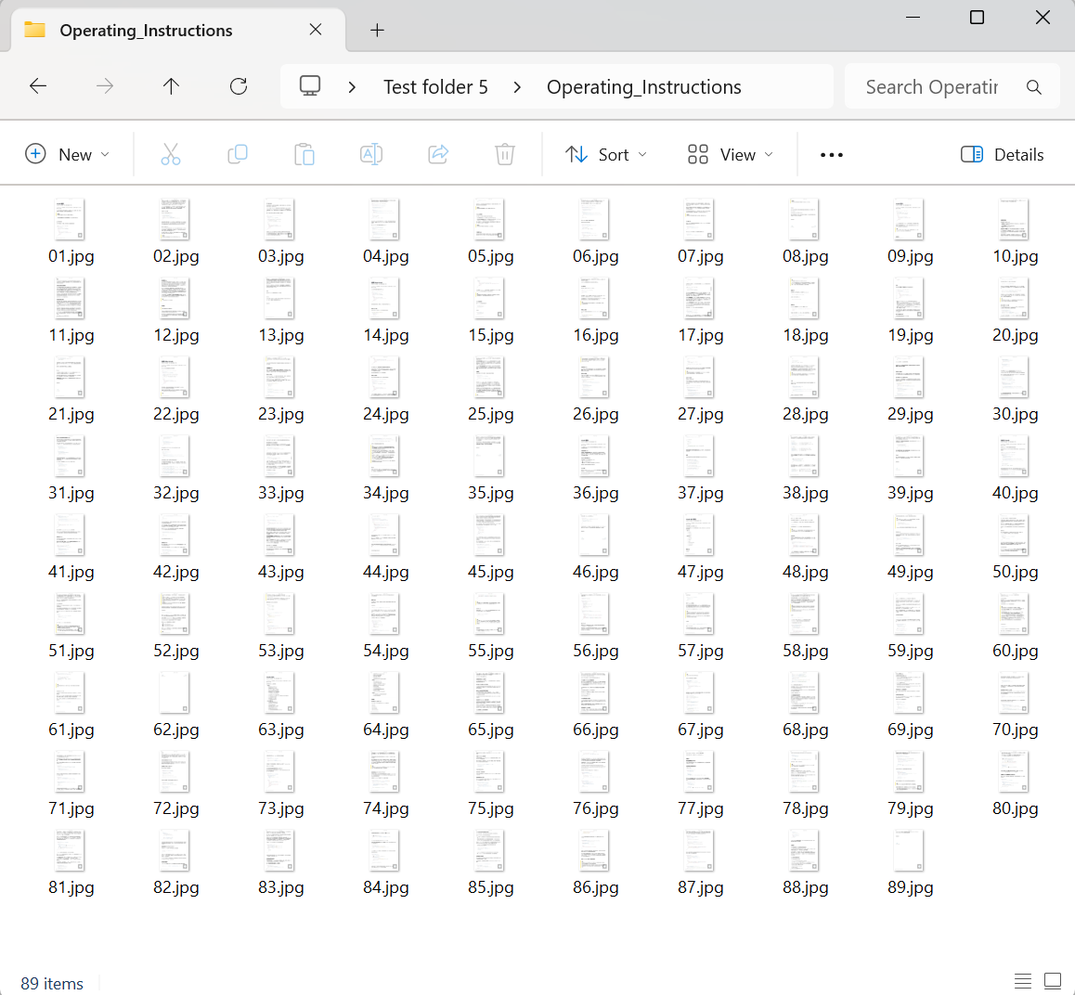Viewport: 1075px width, 995px height.
Task: Switch to large thumbnails view layout
Action: click(x=1053, y=981)
